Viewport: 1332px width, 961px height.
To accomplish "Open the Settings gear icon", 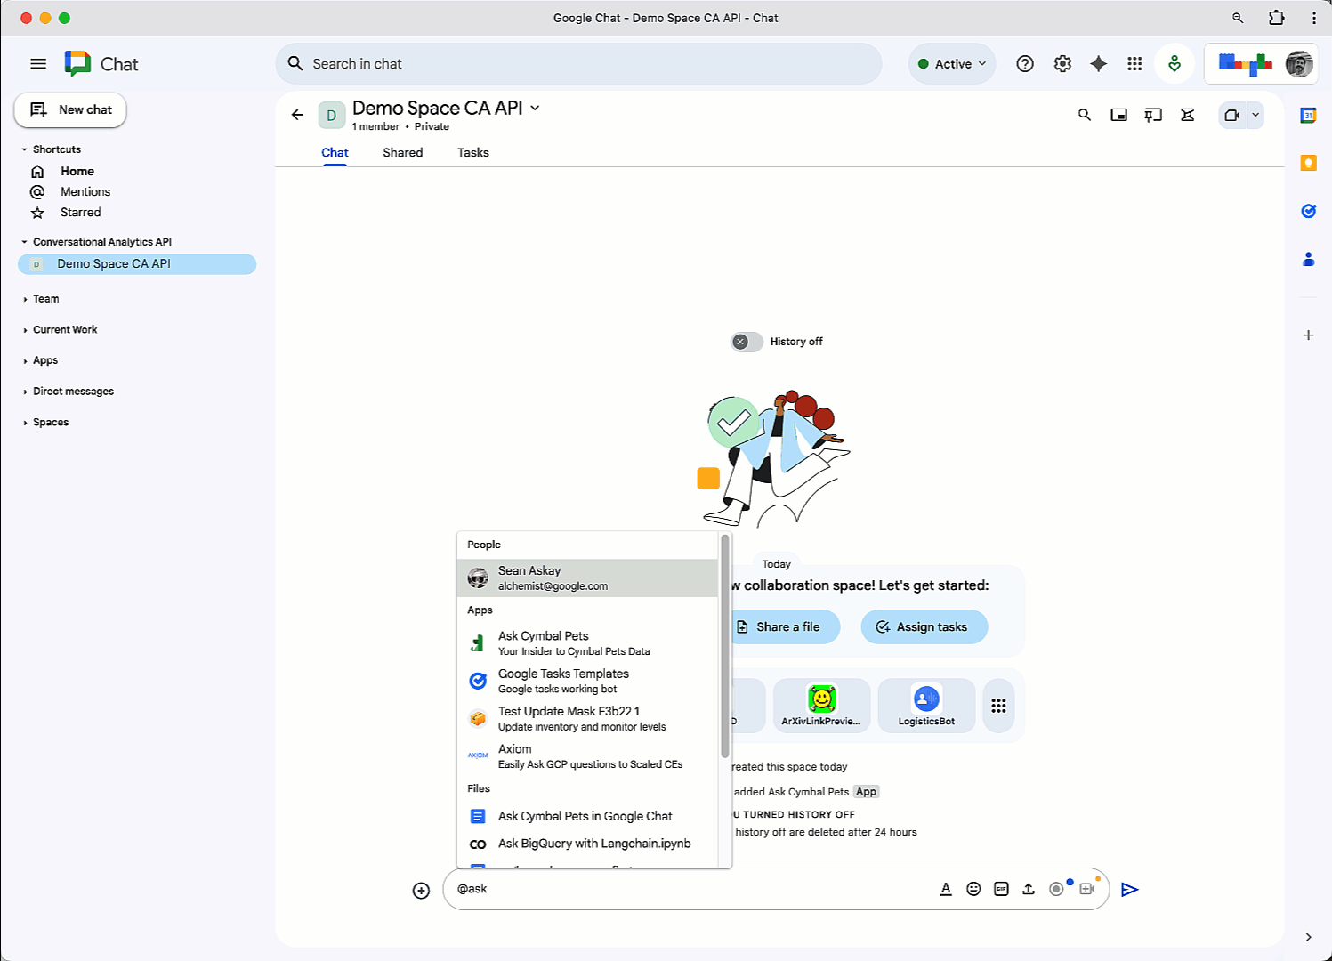I will (x=1062, y=64).
